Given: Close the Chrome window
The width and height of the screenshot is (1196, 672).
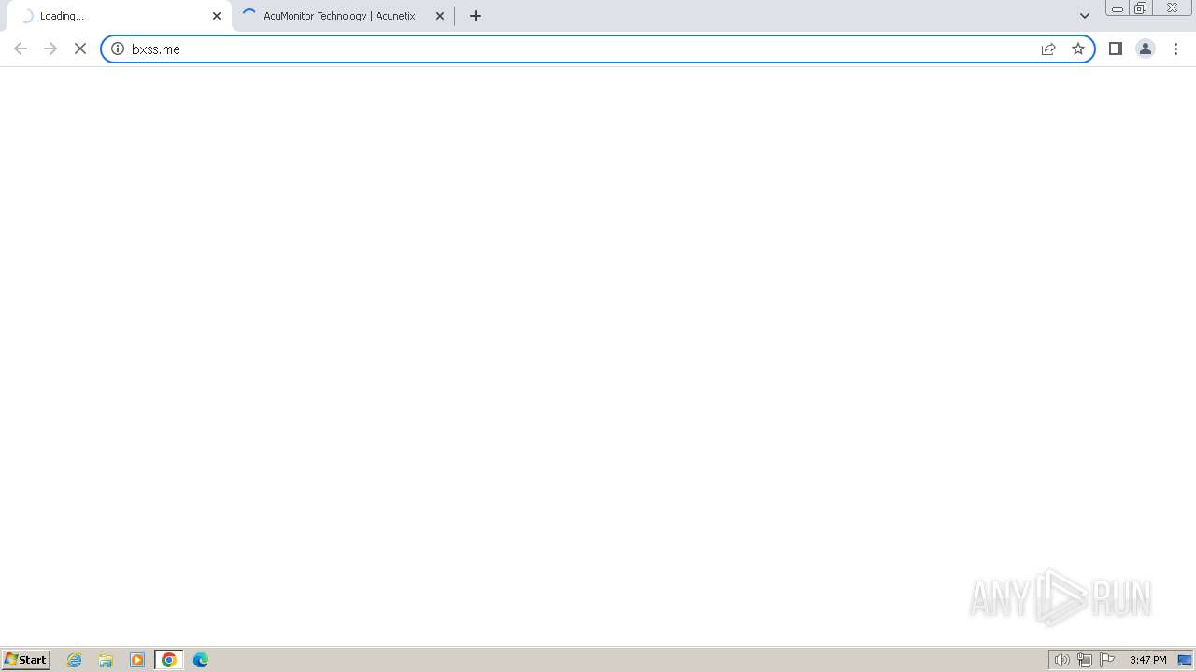Looking at the screenshot, I should 1172,8.
